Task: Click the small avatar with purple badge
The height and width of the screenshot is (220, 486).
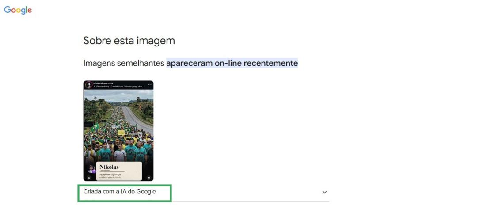Action: (x=91, y=169)
